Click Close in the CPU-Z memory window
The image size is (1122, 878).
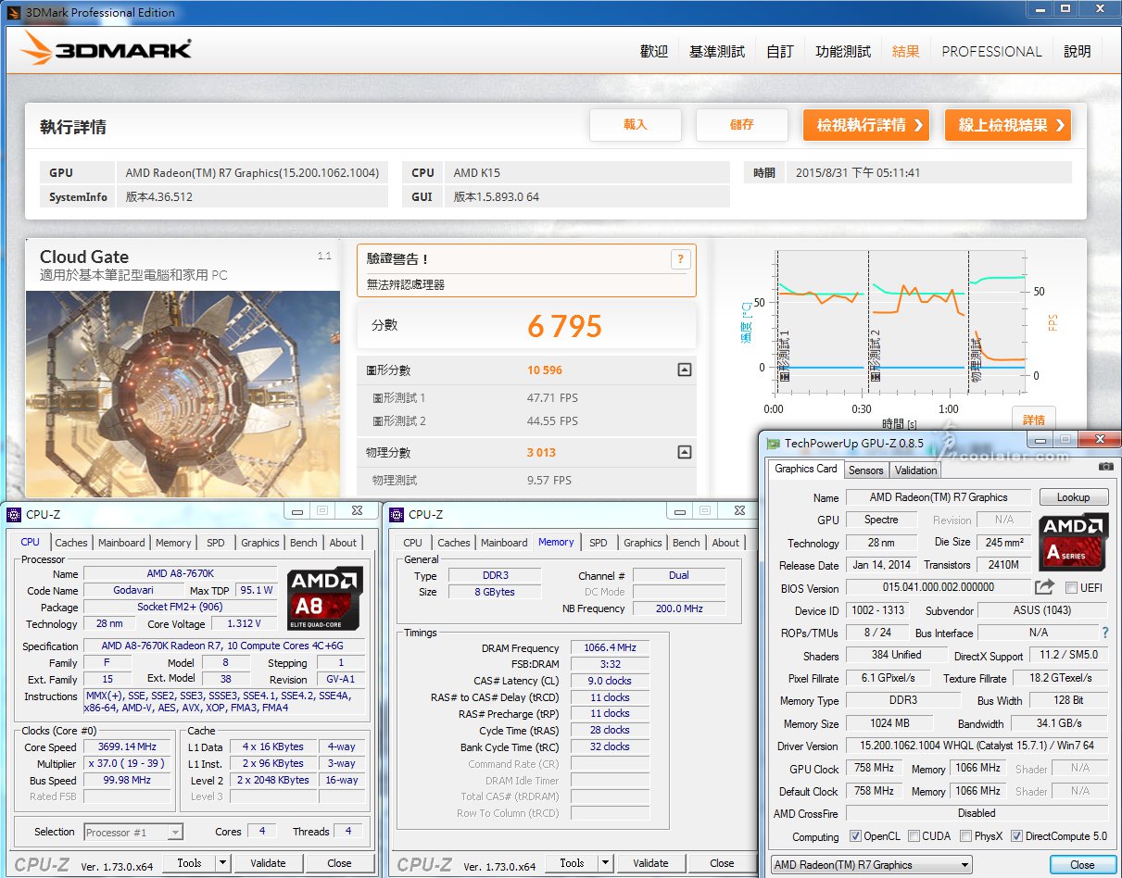point(722,863)
